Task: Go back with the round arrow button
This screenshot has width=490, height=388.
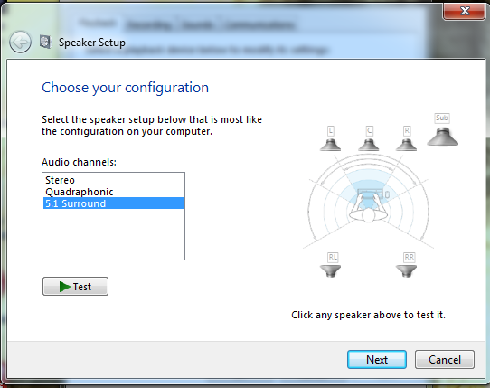Action: tap(20, 42)
